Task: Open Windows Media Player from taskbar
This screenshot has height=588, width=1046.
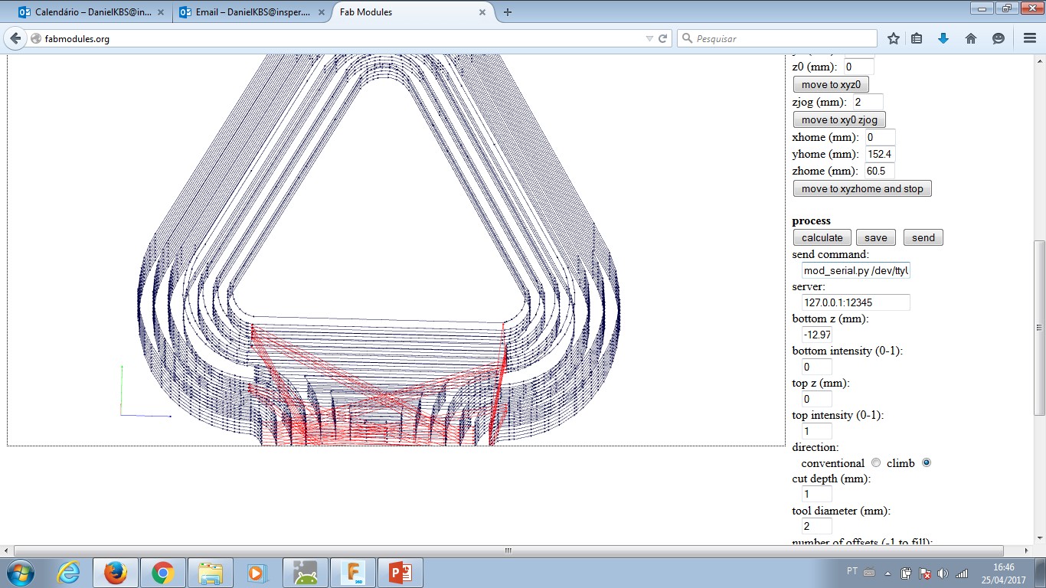Action: pos(257,573)
